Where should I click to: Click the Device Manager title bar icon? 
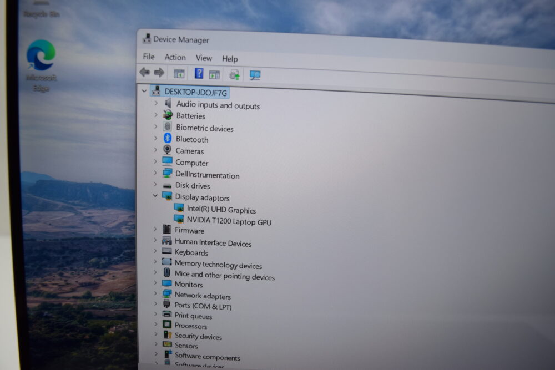click(147, 38)
